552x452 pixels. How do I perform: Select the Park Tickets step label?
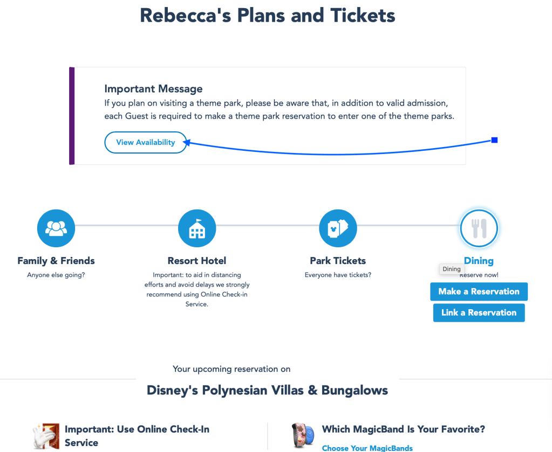point(338,261)
